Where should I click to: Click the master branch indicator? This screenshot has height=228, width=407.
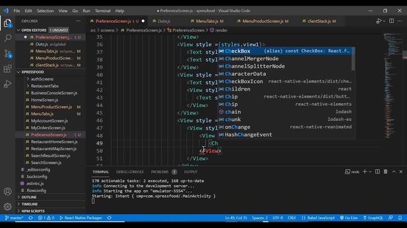tap(14, 218)
